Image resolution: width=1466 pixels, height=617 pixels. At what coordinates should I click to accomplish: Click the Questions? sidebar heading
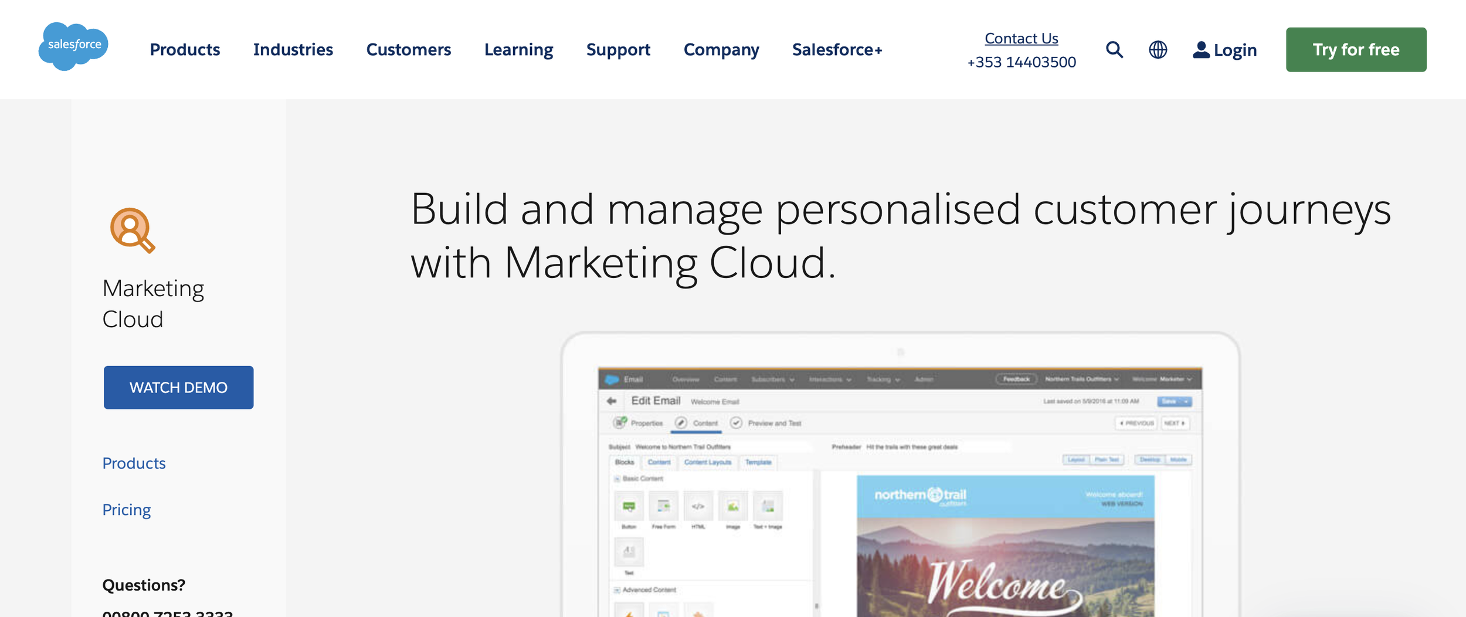(x=144, y=585)
